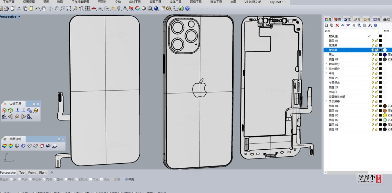Open the 网格工具 menu tab
The image size is (392, 193).
click(196, 2)
